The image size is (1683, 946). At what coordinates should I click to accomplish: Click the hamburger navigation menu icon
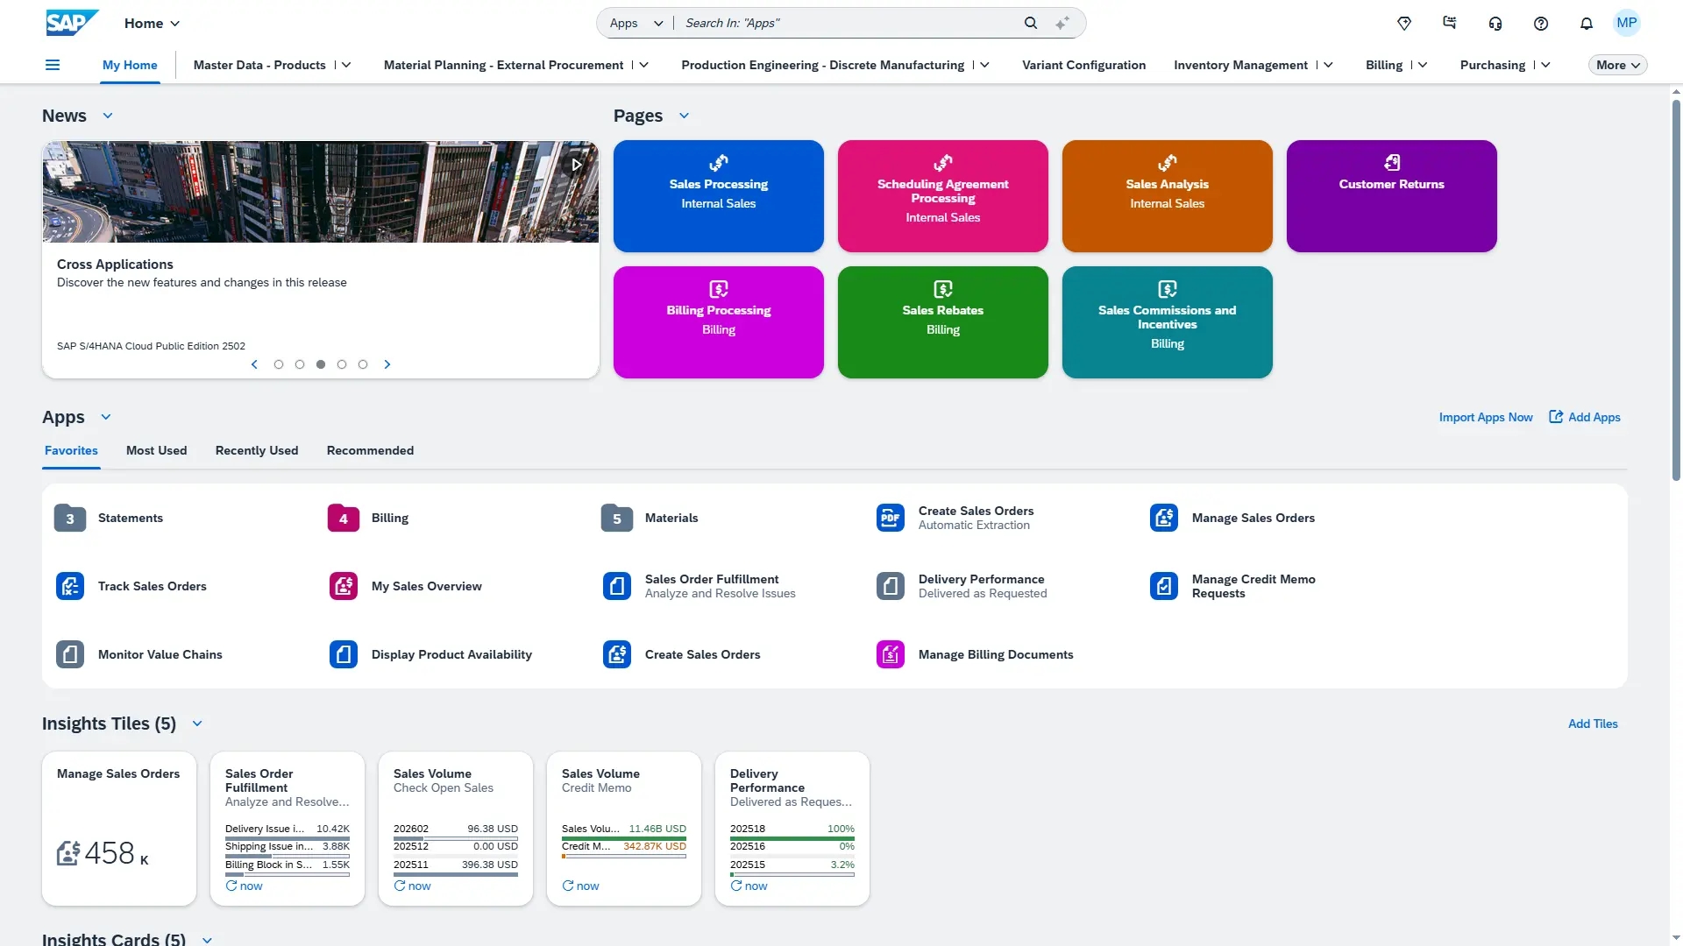[x=53, y=65]
